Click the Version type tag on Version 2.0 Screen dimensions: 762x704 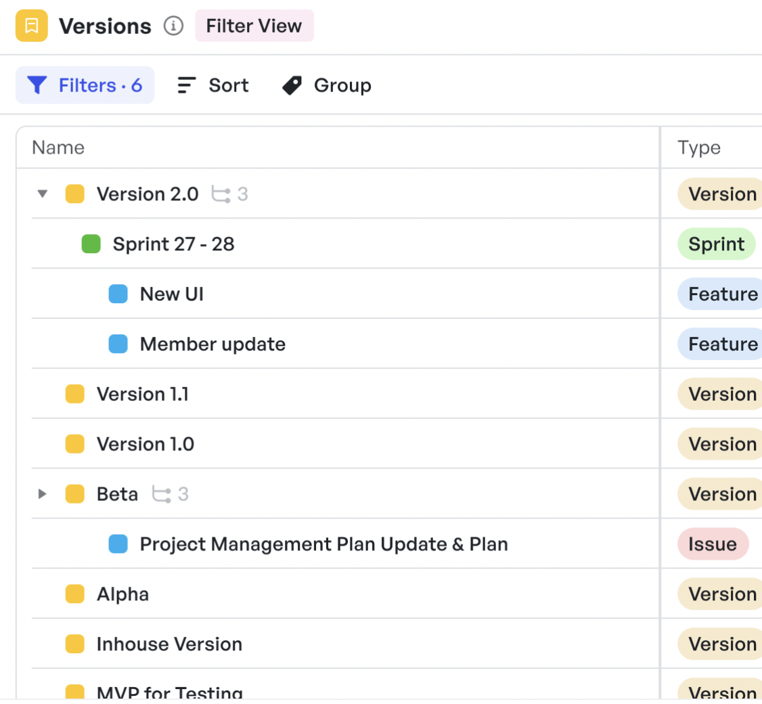pos(720,194)
